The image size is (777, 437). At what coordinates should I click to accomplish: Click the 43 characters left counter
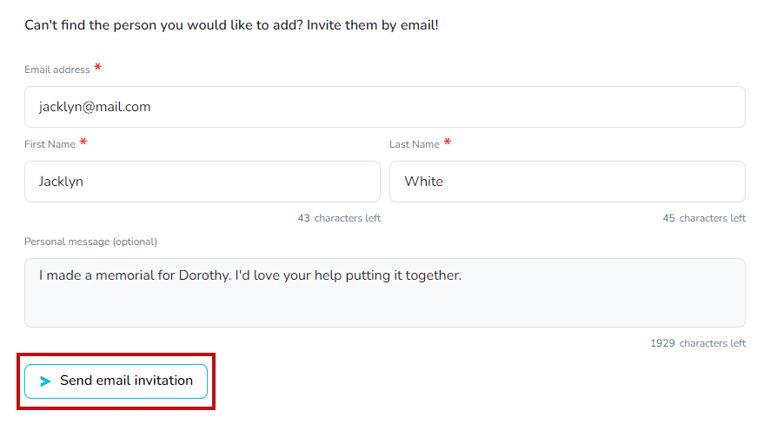(339, 219)
